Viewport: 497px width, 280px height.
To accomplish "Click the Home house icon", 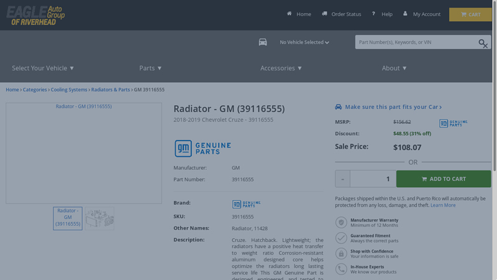I will (290, 14).
